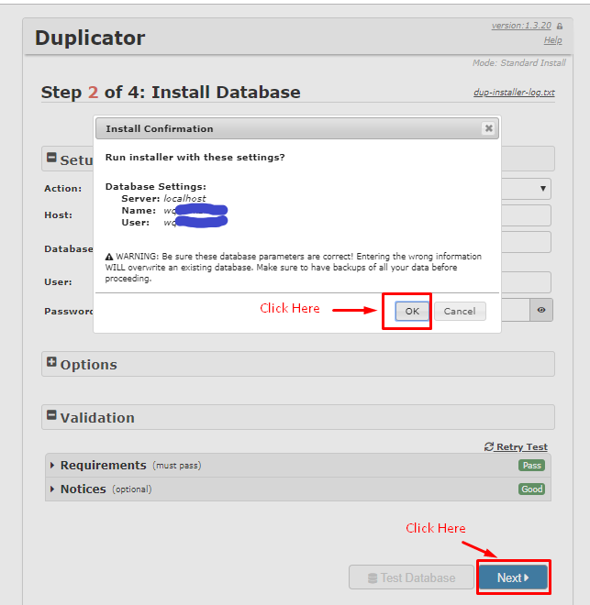Click the Retry Test link
Image resolution: width=590 pixels, height=605 pixels.
click(x=516, y=446)
